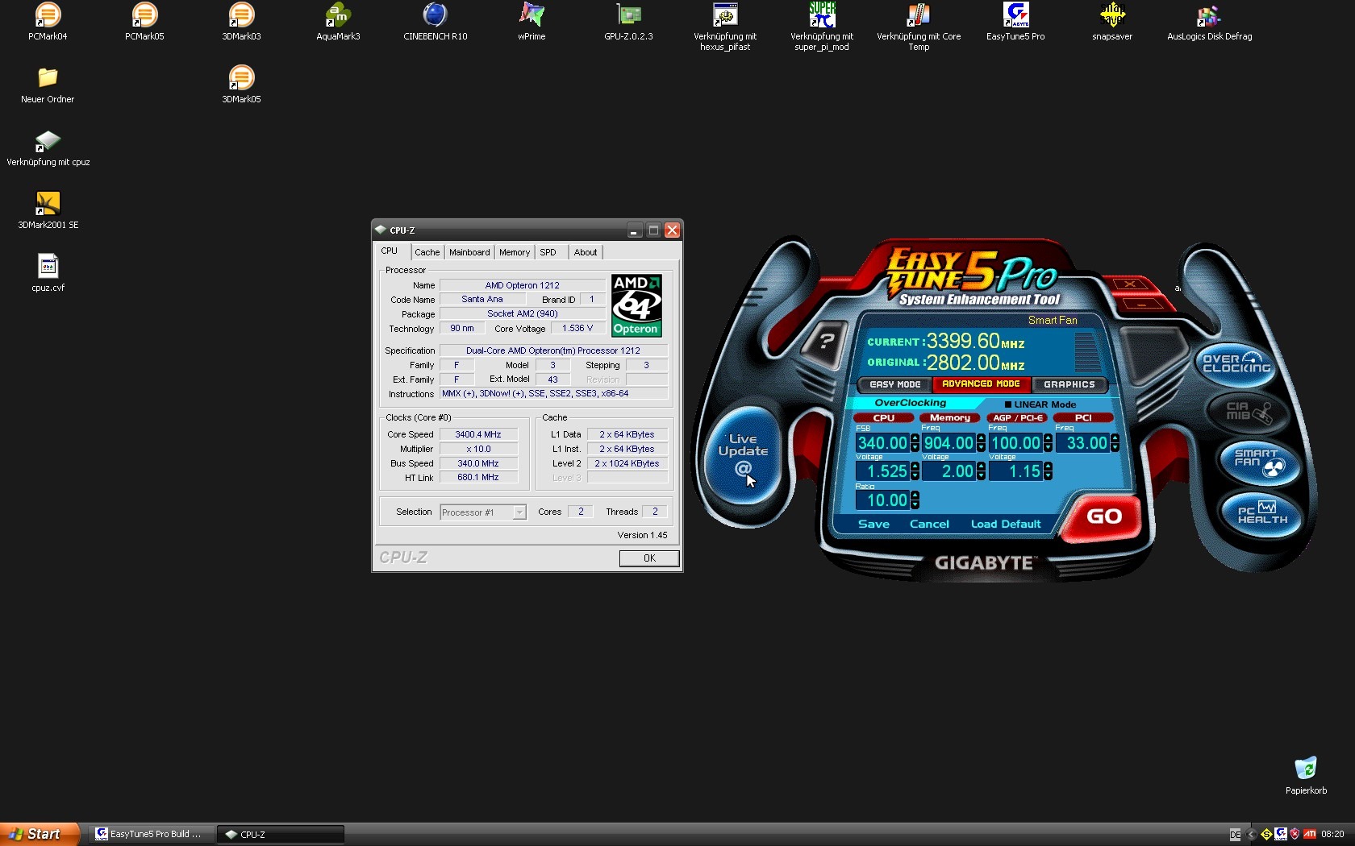Increase the AGP/PCI-E voltage value

(1048, 467)
